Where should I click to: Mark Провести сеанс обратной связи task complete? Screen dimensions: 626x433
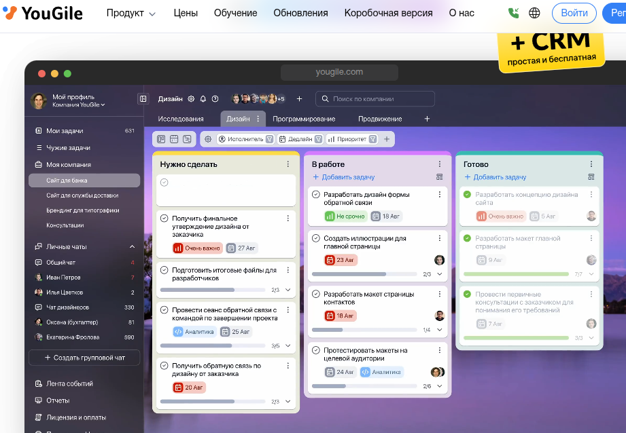pyautogui.click(x=164, y=310)
